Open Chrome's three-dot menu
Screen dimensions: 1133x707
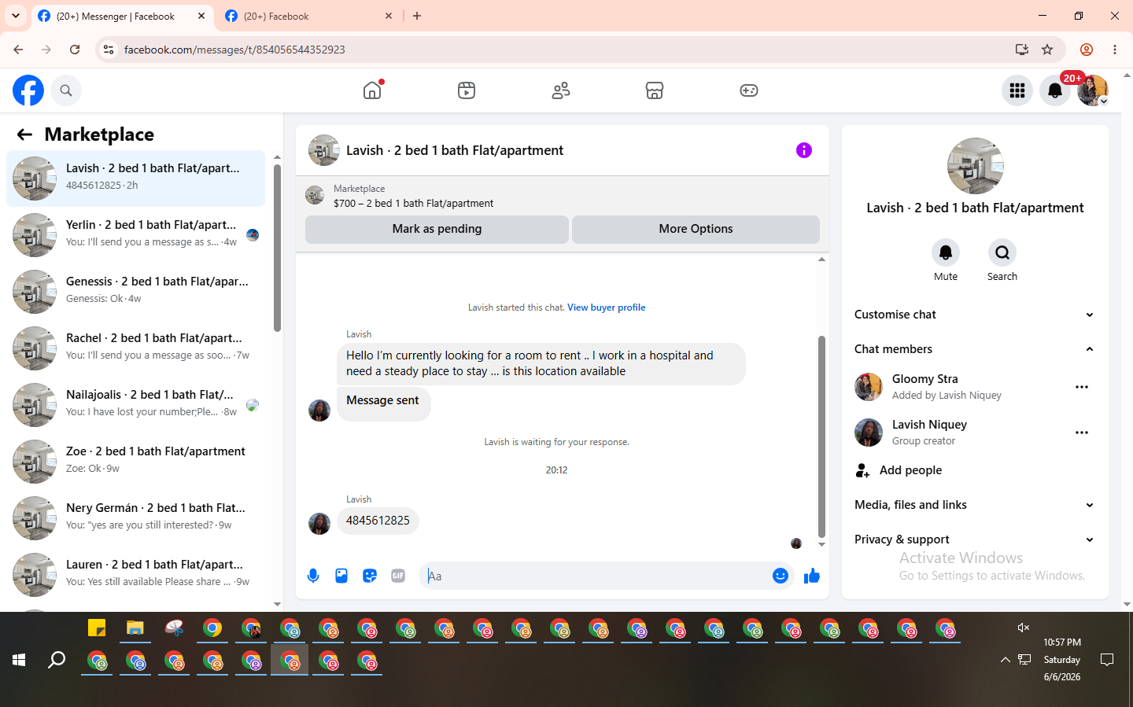pyautogui.click(x=1115, y=50)
